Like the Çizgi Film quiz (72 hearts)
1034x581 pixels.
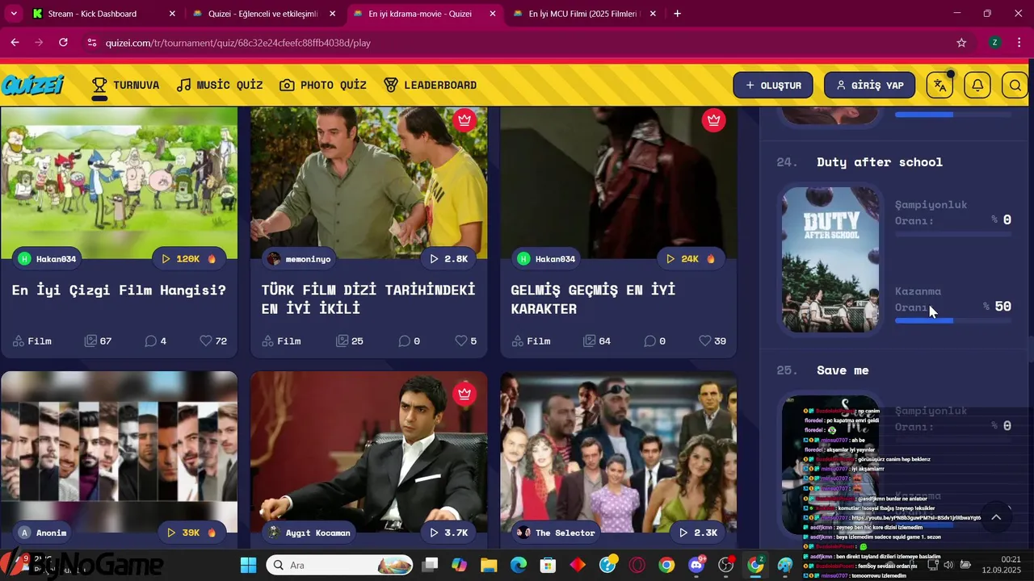(213, 341)
